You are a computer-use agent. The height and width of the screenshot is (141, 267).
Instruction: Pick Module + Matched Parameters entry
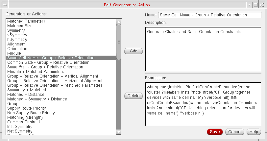point(36,72)
